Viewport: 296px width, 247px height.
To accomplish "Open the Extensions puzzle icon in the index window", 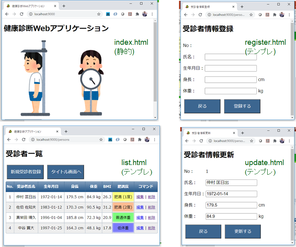I will (x=137, y=14).
